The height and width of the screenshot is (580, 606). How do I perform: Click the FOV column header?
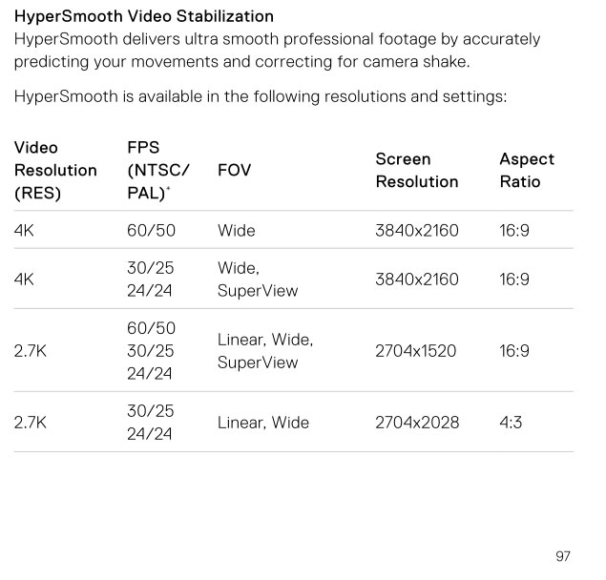click(x=235, y=171)
